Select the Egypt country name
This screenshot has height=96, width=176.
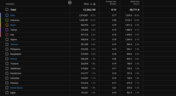click(x=13, y=93)
